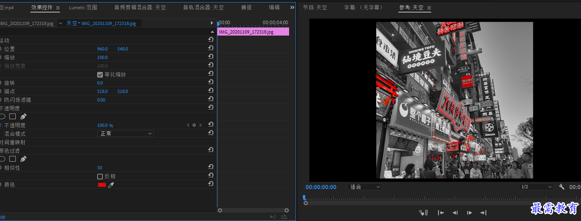
Task: Toggle the timeline view triangle button
Action: tap(212, 23)
